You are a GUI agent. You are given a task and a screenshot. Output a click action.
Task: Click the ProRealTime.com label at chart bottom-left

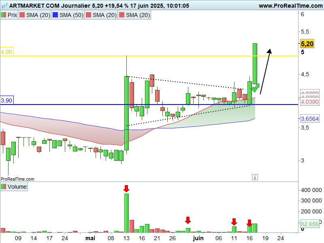click(17, 179)
